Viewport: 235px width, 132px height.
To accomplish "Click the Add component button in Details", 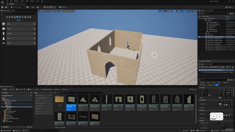I will coord(222,67).
